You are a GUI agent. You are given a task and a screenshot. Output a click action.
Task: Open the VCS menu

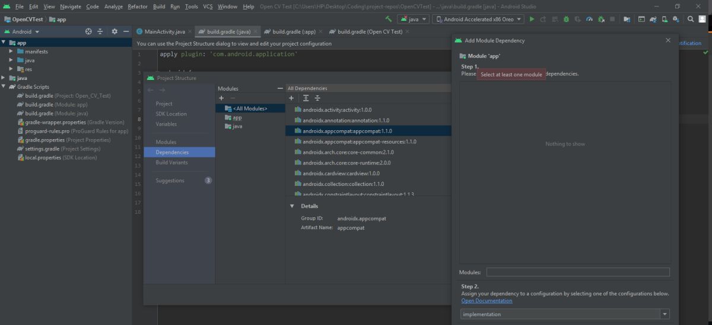(208, 6)
